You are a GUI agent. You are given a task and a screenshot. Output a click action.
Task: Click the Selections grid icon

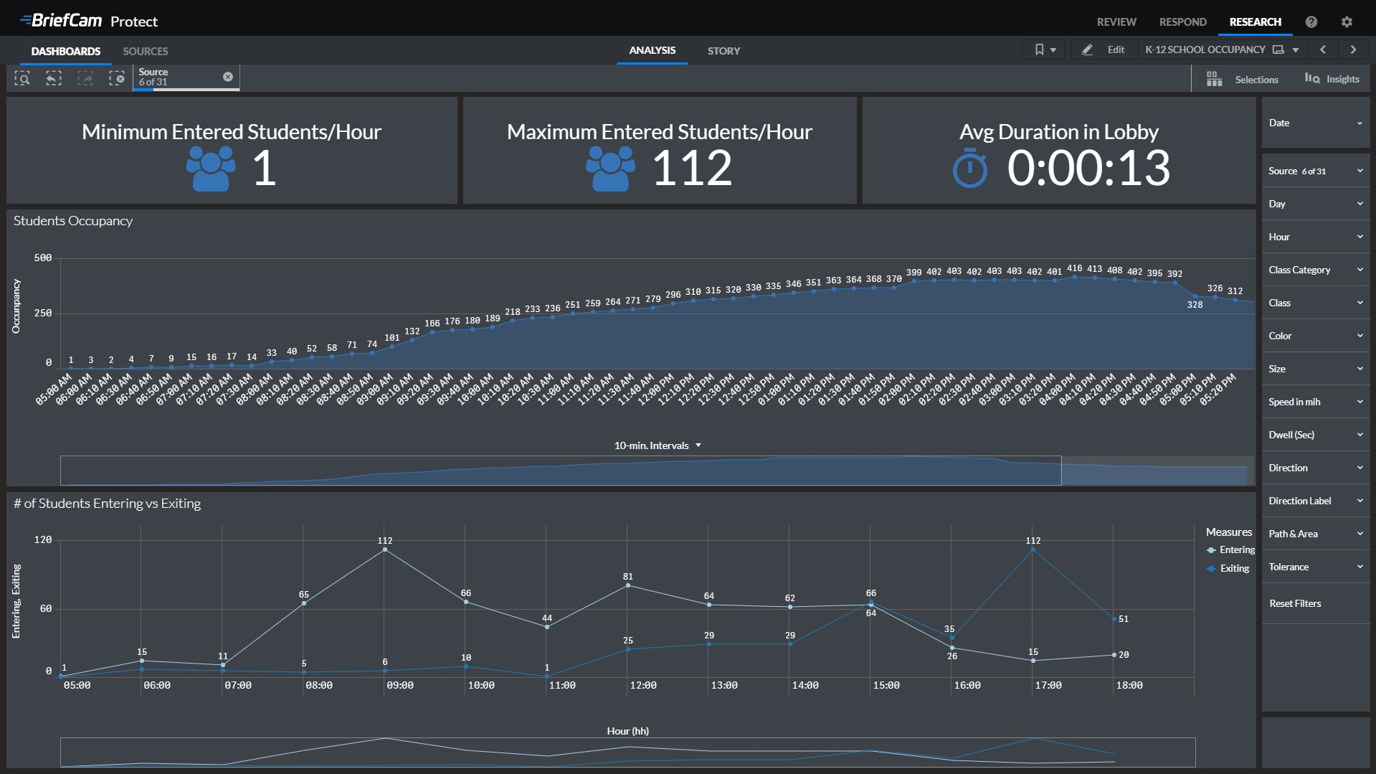[x=1213, y=79]
